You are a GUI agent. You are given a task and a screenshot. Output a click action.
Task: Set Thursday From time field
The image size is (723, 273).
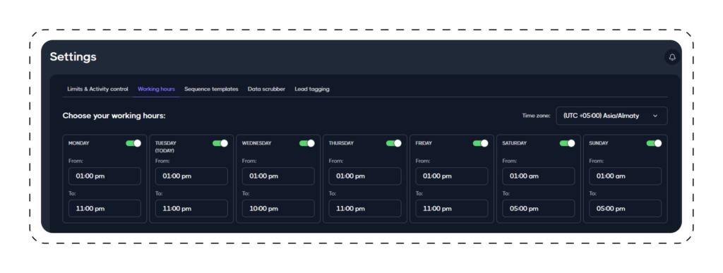tap(365, 176)
